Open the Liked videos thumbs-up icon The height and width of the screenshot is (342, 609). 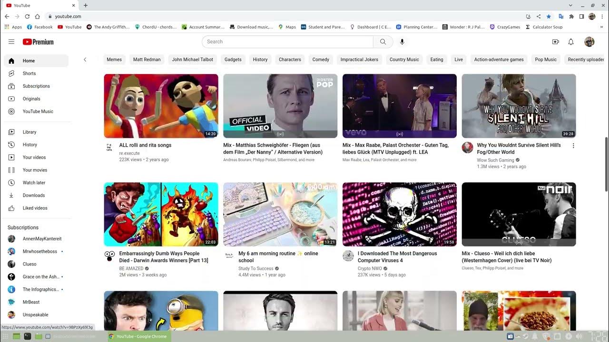pyautogui.click(x=11, y=208)
